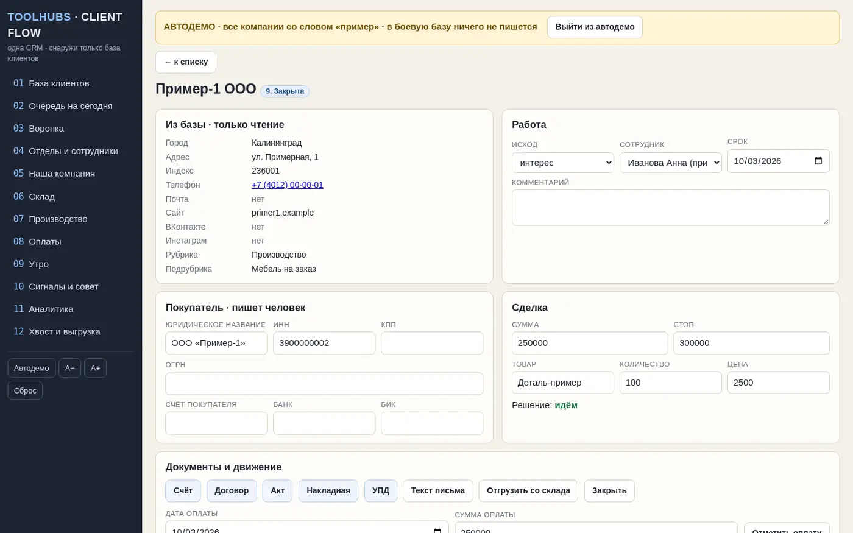Expand the Сотрудник dropdown
This screenshot has height=533, width=853.
pyautogui.click(x=671, y=163)
